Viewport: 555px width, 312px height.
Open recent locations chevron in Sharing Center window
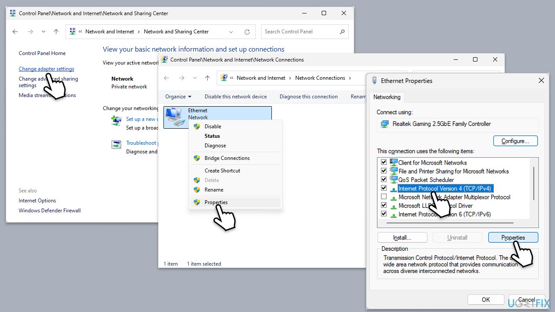(x=43, y=32)
